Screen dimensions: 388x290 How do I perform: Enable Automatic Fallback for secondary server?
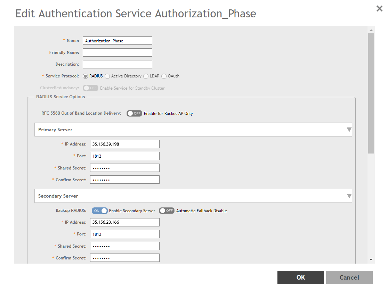[167, 210]
